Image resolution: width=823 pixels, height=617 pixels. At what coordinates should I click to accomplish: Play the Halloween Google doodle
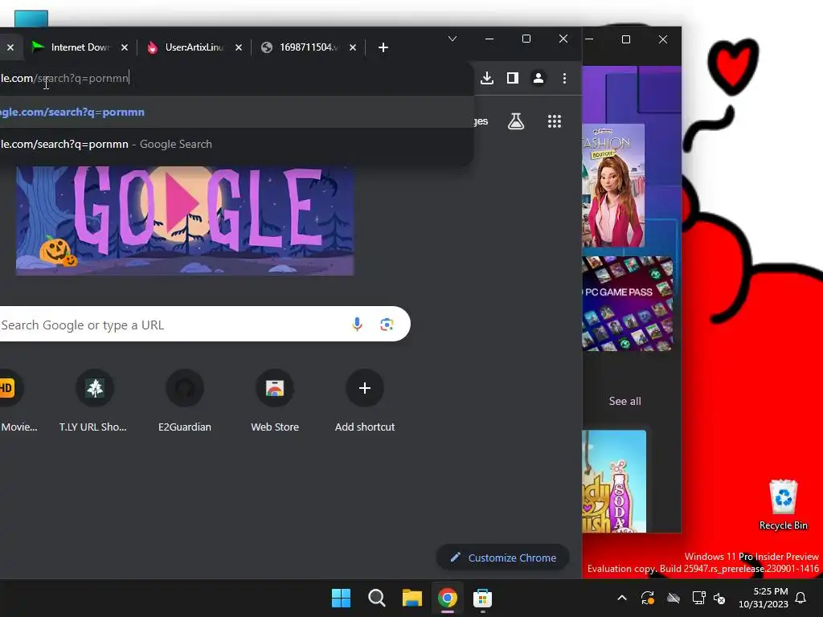185,220
